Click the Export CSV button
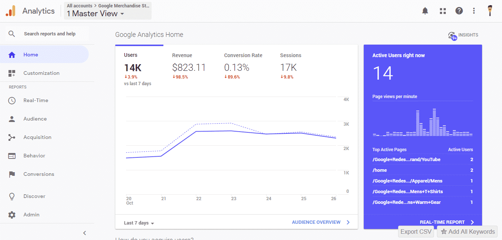 coord(415,232)
